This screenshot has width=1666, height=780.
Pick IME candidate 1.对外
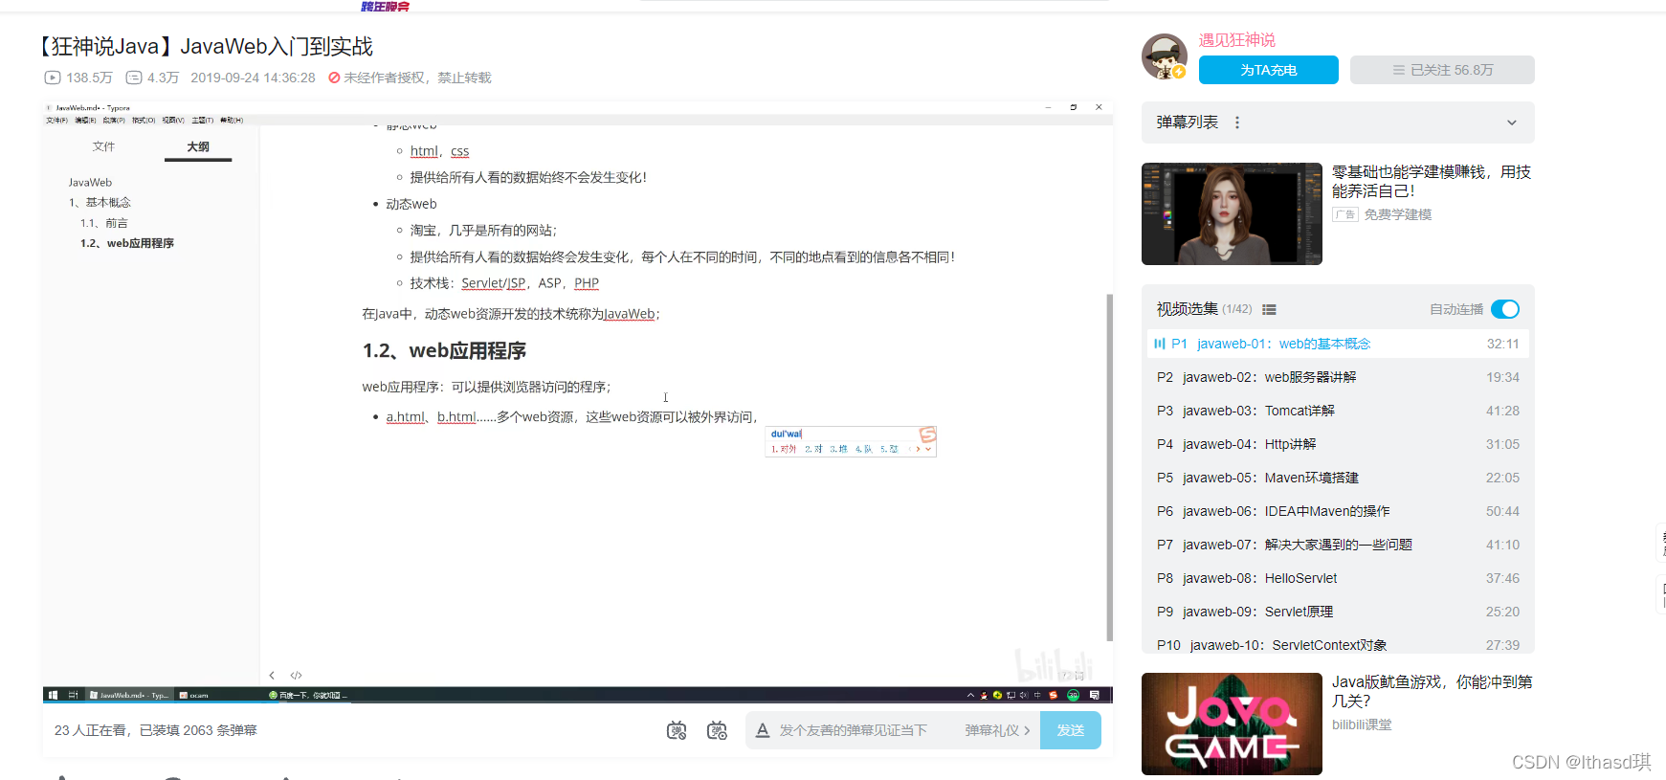click(x=784, y=449)
